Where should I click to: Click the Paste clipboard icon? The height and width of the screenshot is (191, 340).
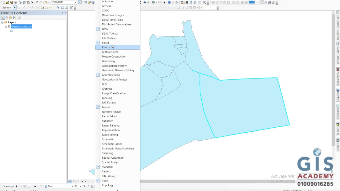(28, 2)
